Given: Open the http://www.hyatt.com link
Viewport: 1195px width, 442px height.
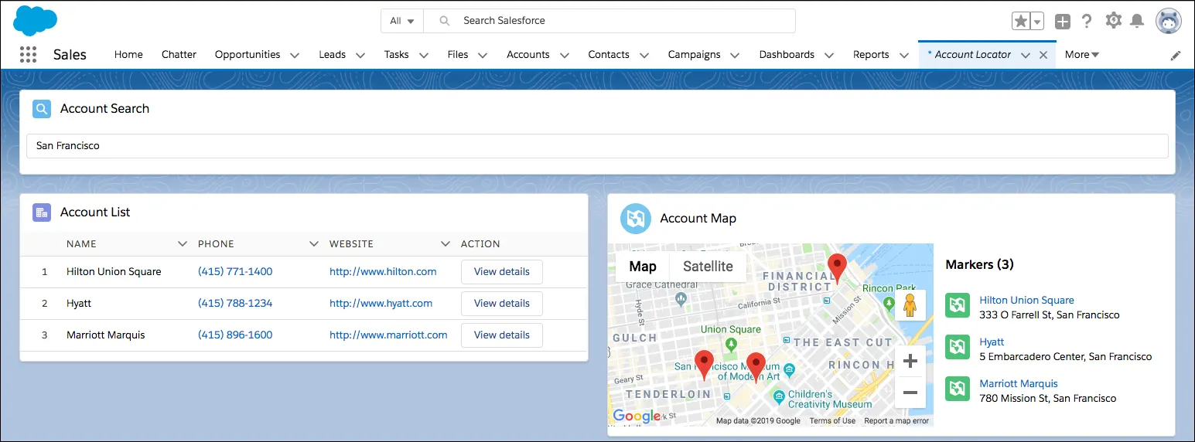Looking at the screenshot, I should [x=381, y=304].
